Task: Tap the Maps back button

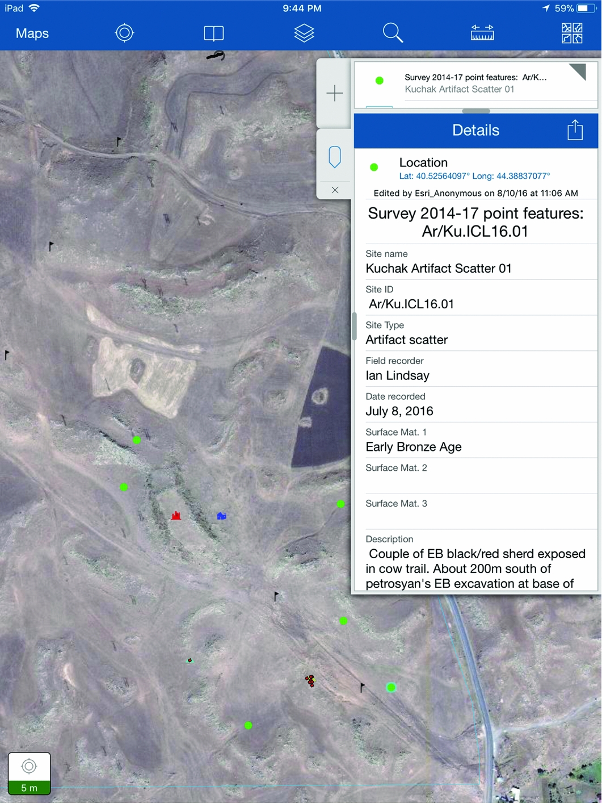Action: click(32, 34)
